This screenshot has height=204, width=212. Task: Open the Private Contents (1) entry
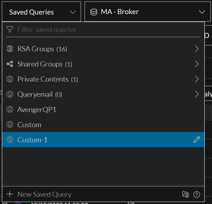pyautogui.click(x=103, y=79)
